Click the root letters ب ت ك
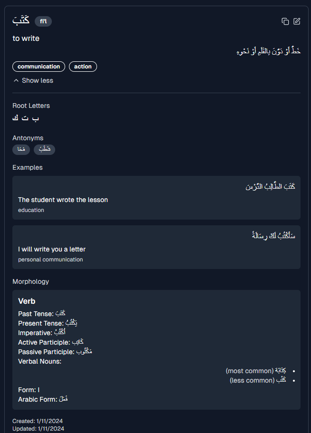The image size is (311, 433). [26, 118]
